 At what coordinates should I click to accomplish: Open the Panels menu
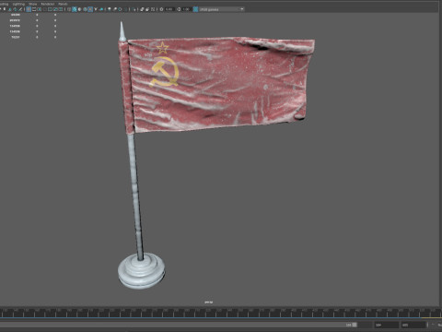click(63, 4)
